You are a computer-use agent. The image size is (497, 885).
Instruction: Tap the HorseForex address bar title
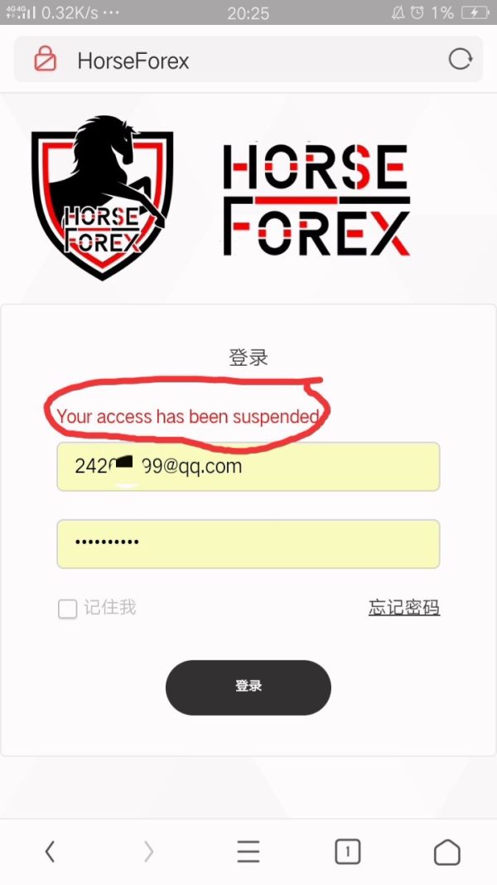click(x=133, y=61)
